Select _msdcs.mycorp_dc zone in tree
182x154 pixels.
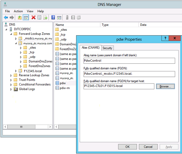pyautogui.click(x=38, y=39)
